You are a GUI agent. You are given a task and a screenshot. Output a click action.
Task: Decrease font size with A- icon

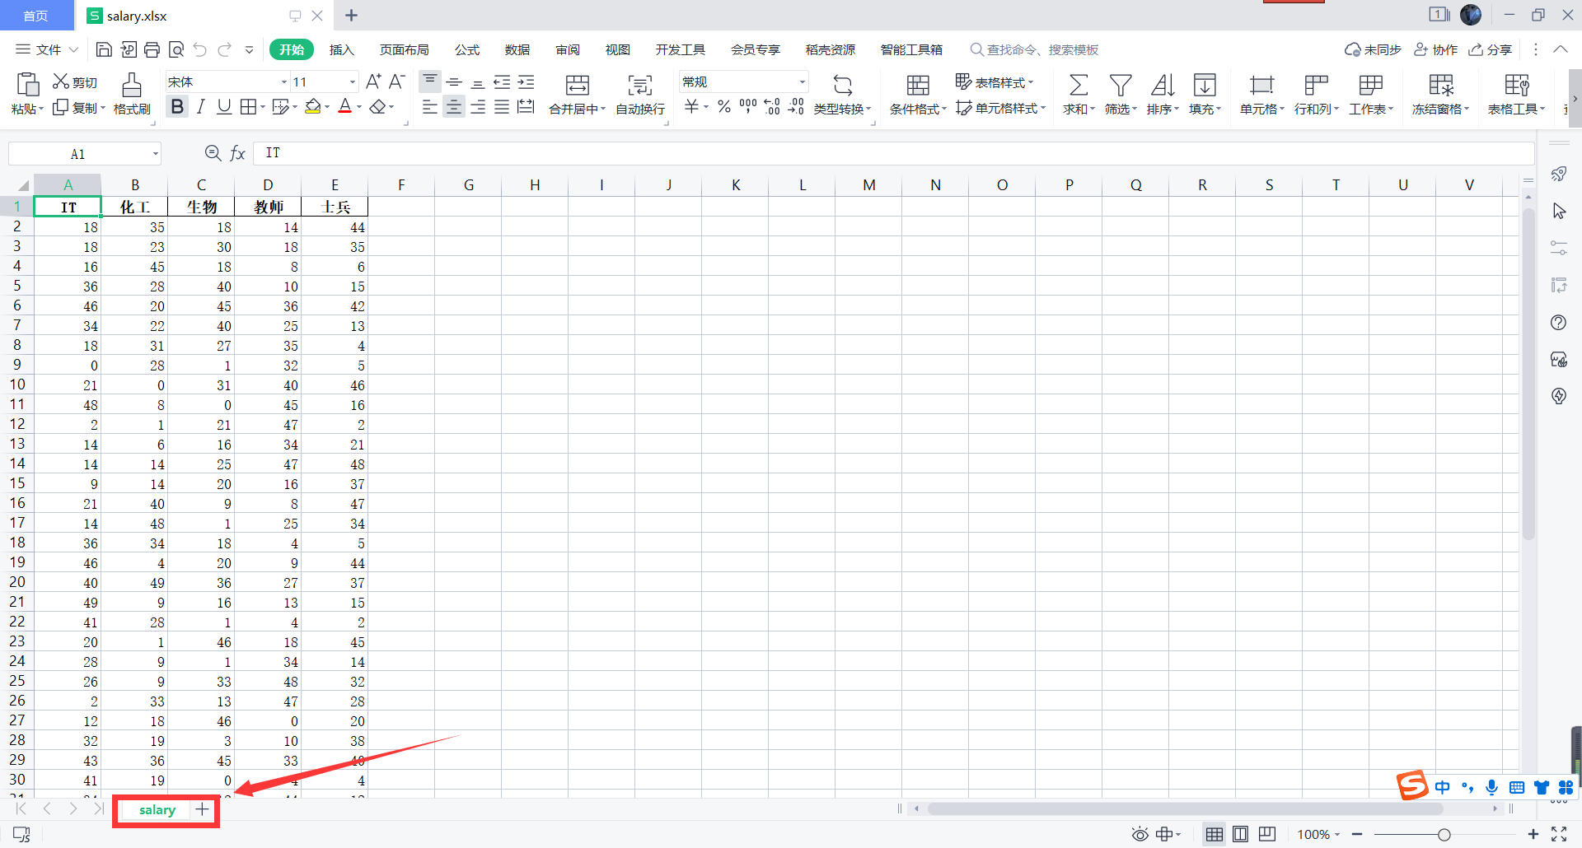click(397, 82)
